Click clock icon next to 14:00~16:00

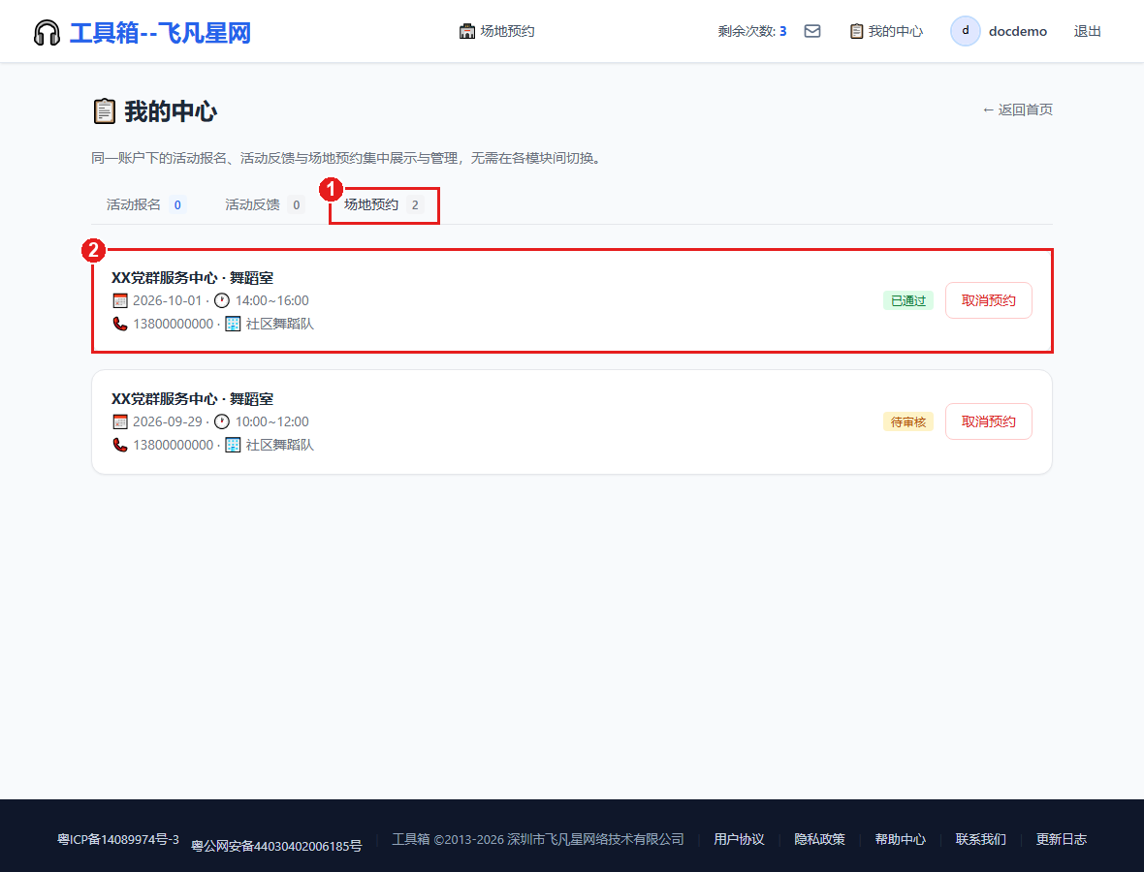(x=222, y=300)
